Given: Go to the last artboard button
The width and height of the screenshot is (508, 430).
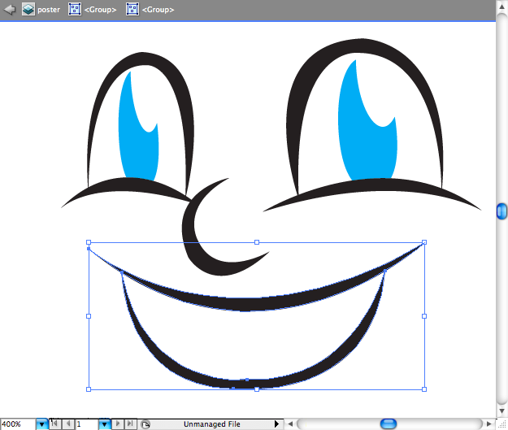Looking at the screenshot, I should tap(130, 423).
